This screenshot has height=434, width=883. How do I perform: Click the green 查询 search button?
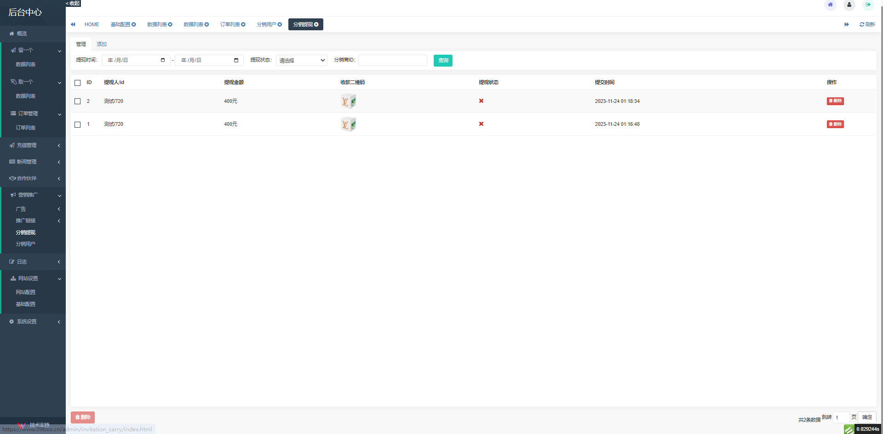tap(443, 61)
